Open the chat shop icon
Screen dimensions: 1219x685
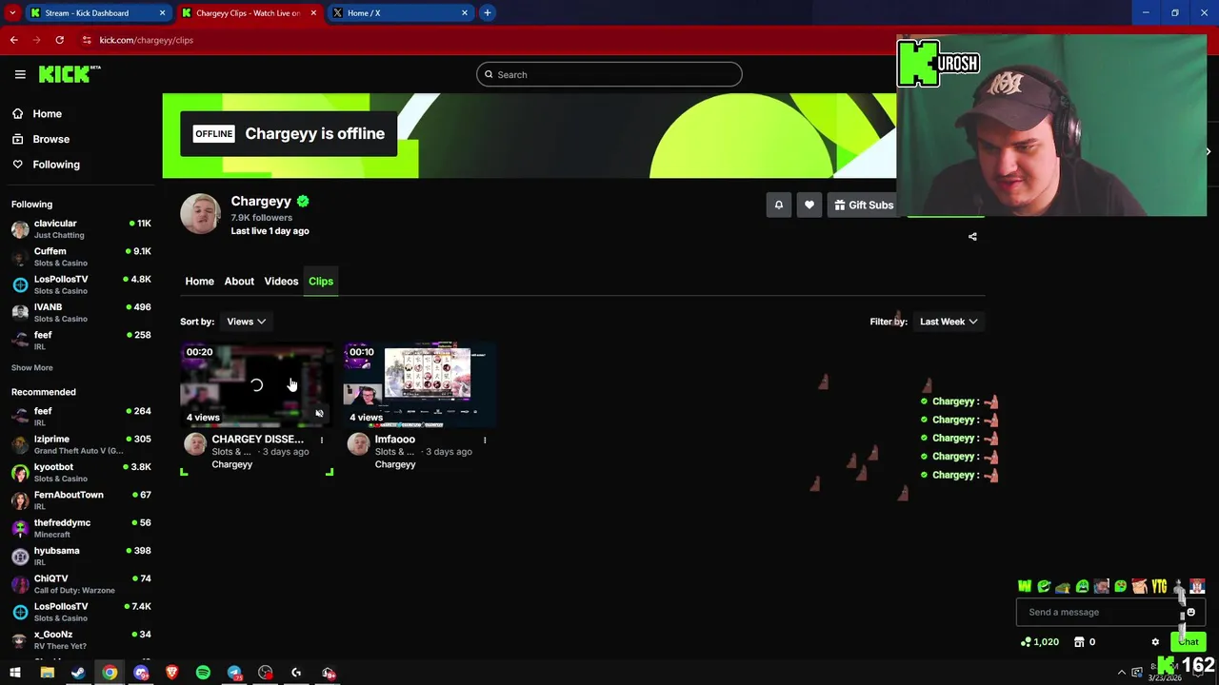coord(1079,642)
